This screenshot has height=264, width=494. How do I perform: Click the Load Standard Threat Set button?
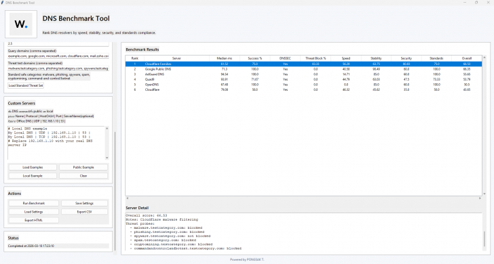tap(26, 85)
